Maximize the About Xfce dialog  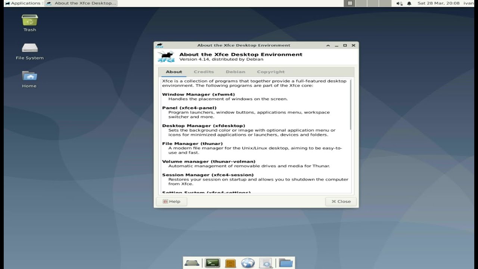(x=345, y=45)
